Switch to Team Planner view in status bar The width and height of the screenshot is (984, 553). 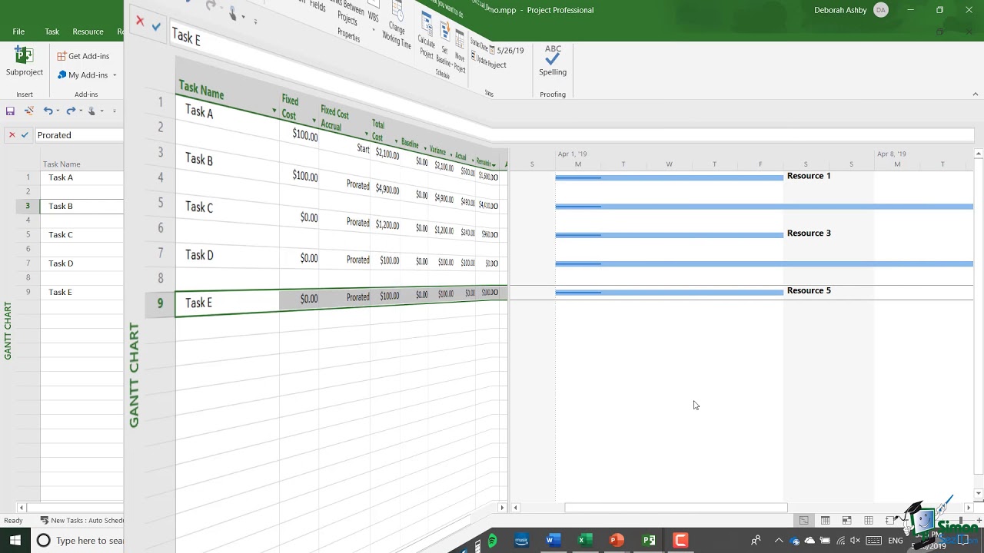[x=846, y=521]
